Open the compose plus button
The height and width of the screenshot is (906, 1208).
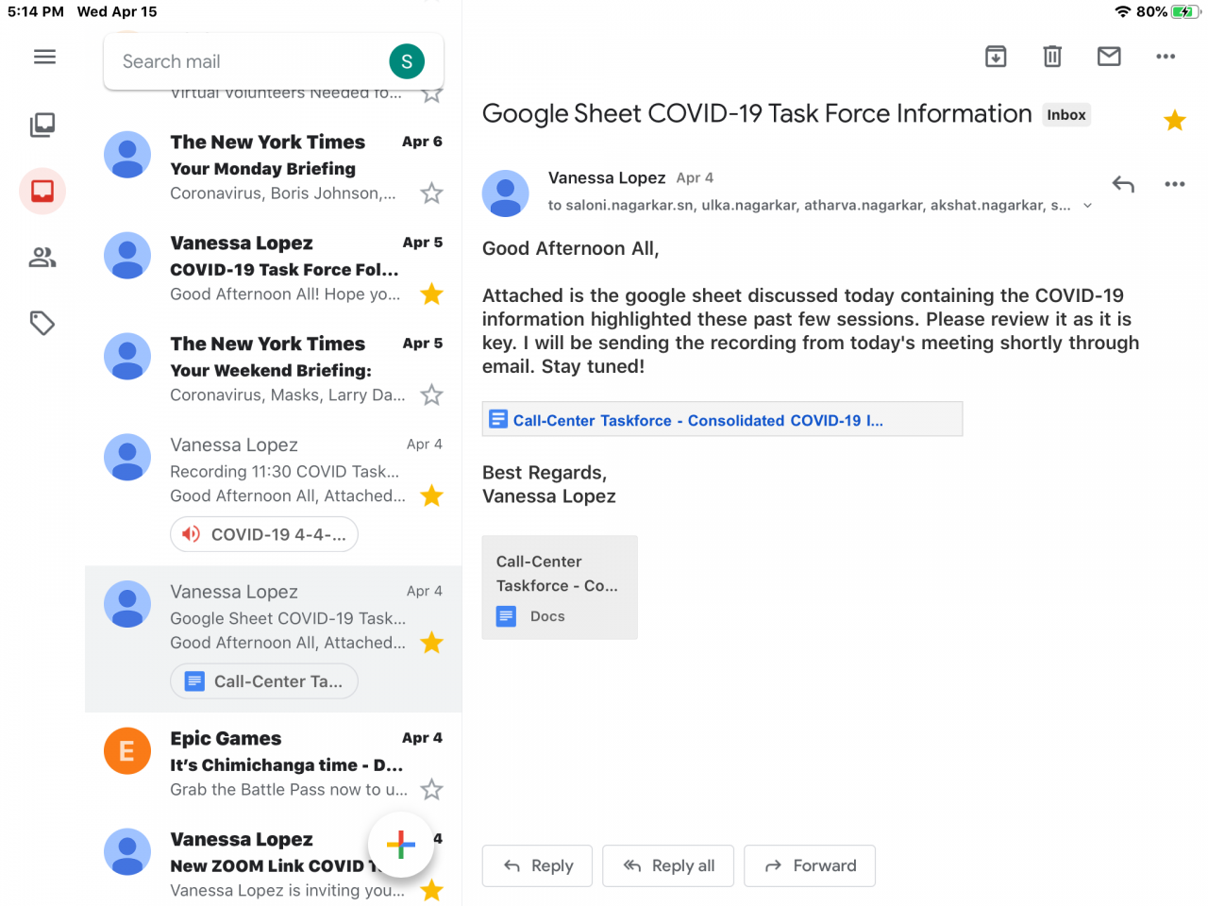click(x=401, y=844)
